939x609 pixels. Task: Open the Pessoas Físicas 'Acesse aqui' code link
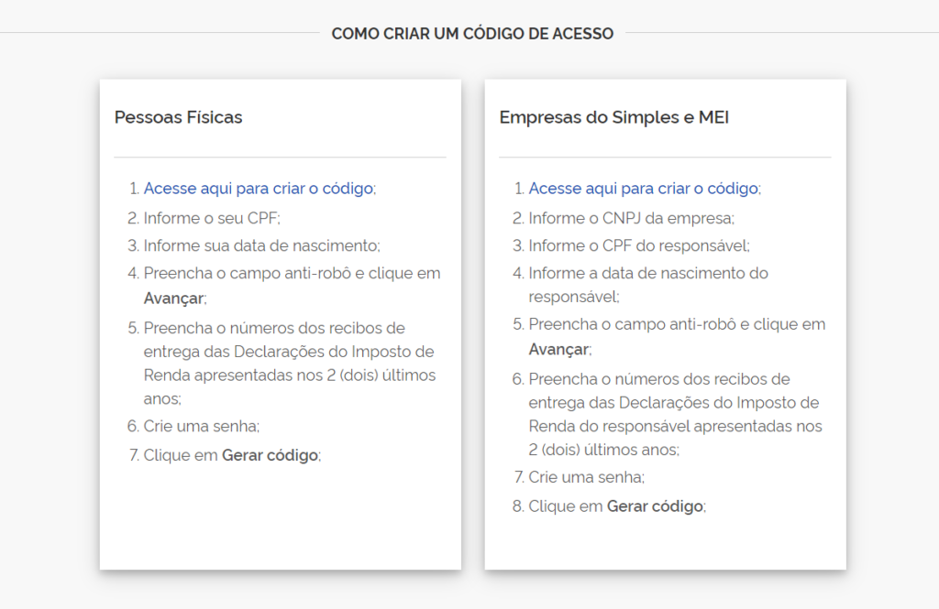point(258,189)
